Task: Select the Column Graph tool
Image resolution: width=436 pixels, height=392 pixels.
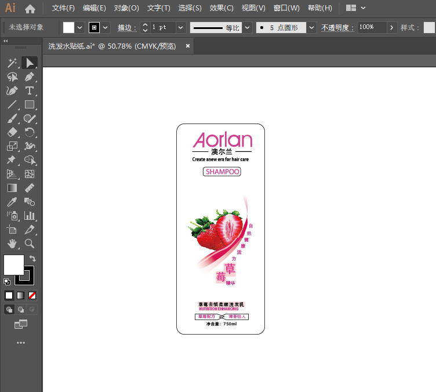Action: point(29,216)
